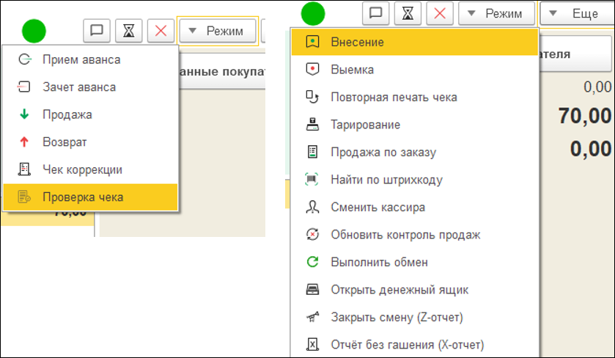The height and width of the screenshot is (358, 615).
Task: Click Прием аванса menu item
Action: (x=81, y=59)
